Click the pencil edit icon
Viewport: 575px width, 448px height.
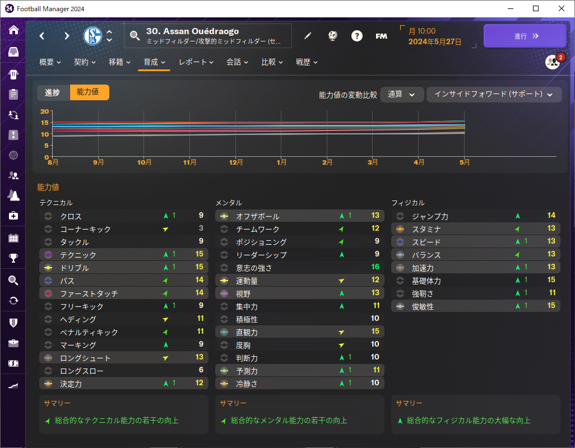pyautogui.click(x=308, y=36)
